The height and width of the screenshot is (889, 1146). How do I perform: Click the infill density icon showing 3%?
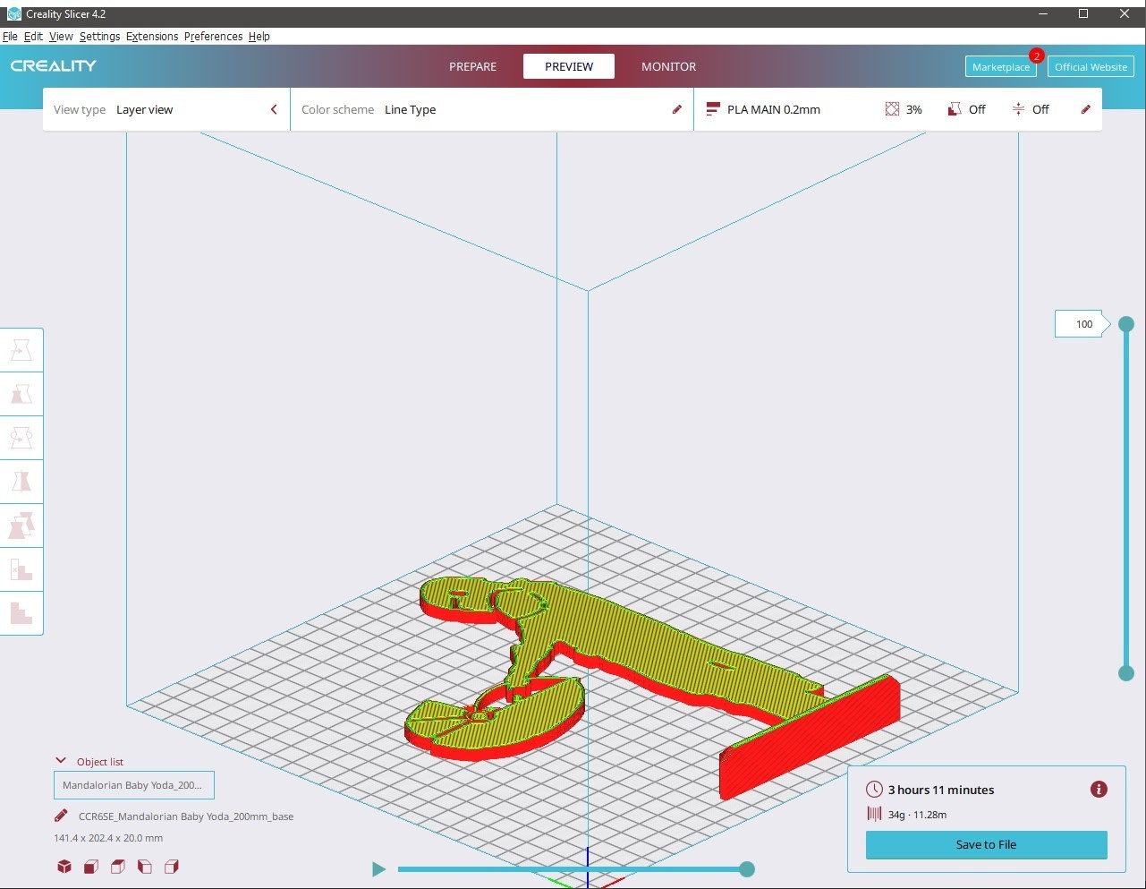point(892,109)
